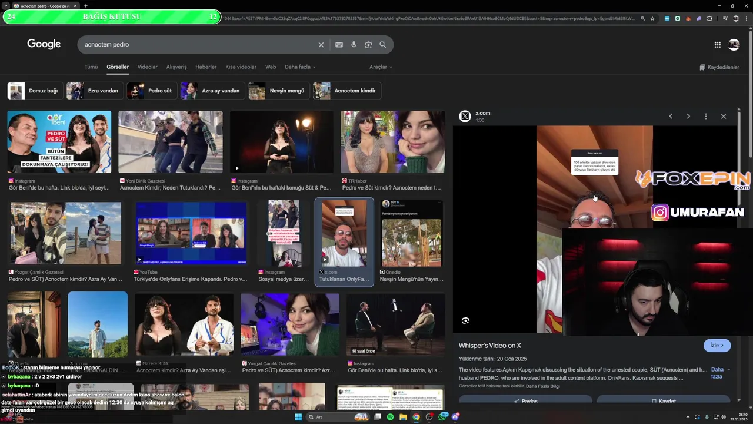
Task: Show the previous image in the preview panel
Action: pos(671,117)
